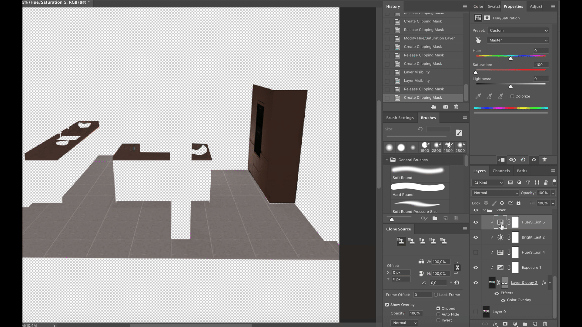Uncheck Show Overlay in Clone Source
This screenshot has width=582, height=327.
point(387,305)
